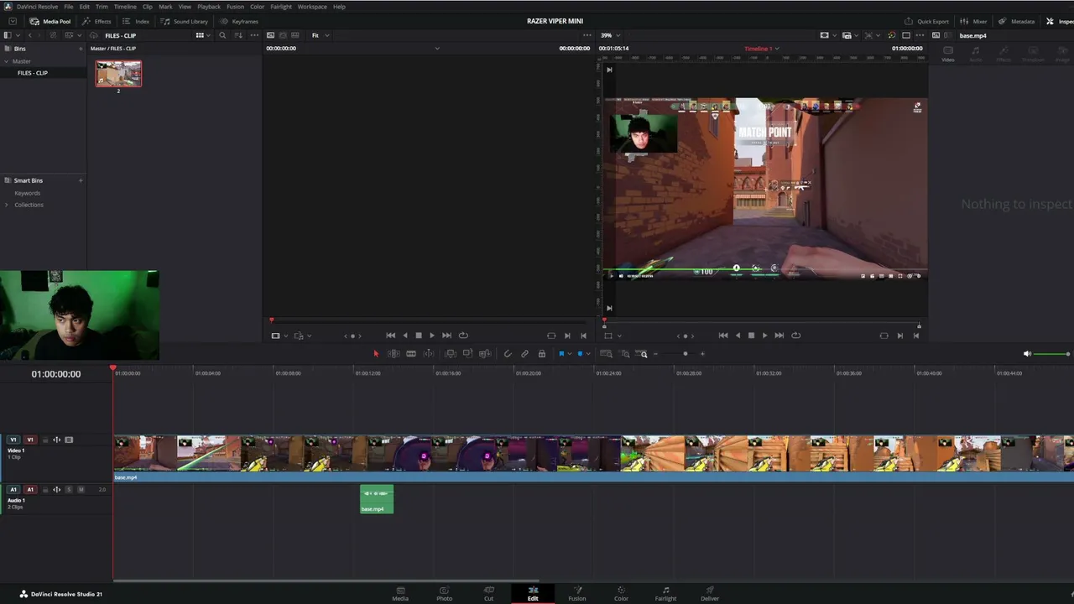Viewport: 1074px width, 604px height.
Task: Stop playback in timeline viewer
Action: pyautogui.click(x=751, y=336)
